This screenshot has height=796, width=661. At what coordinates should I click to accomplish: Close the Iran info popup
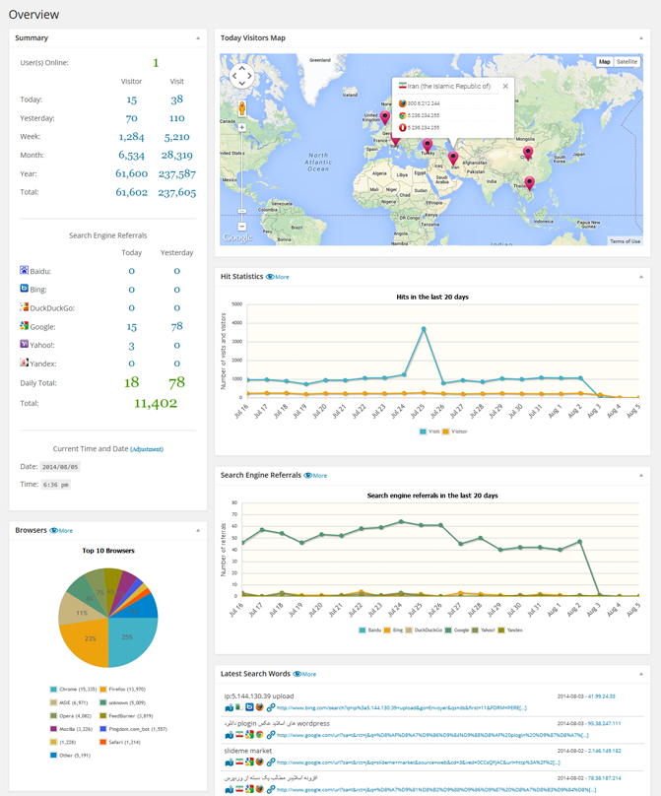click(505, 87)
